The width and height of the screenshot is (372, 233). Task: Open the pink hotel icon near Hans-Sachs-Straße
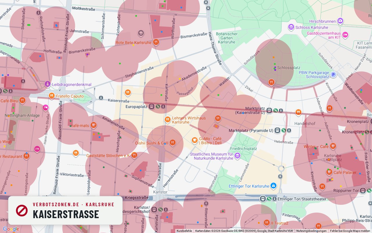coord(45,108)
